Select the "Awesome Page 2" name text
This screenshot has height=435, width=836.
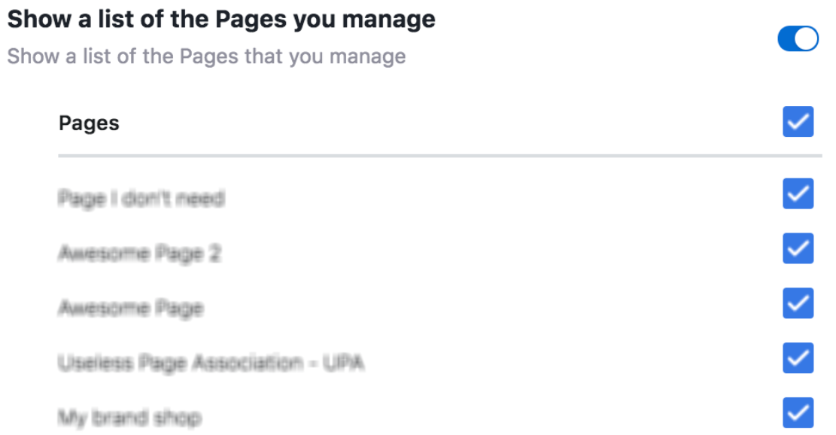click(x=139, y=254)
